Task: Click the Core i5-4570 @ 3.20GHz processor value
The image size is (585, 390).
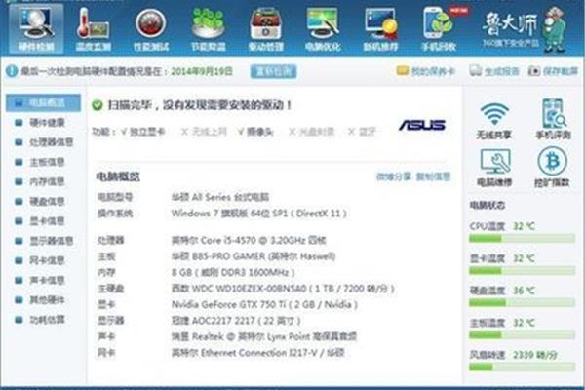Action: pos(249,240)
